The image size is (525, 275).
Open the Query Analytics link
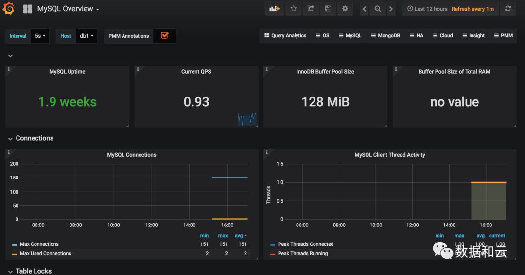[x=285, y=36]
